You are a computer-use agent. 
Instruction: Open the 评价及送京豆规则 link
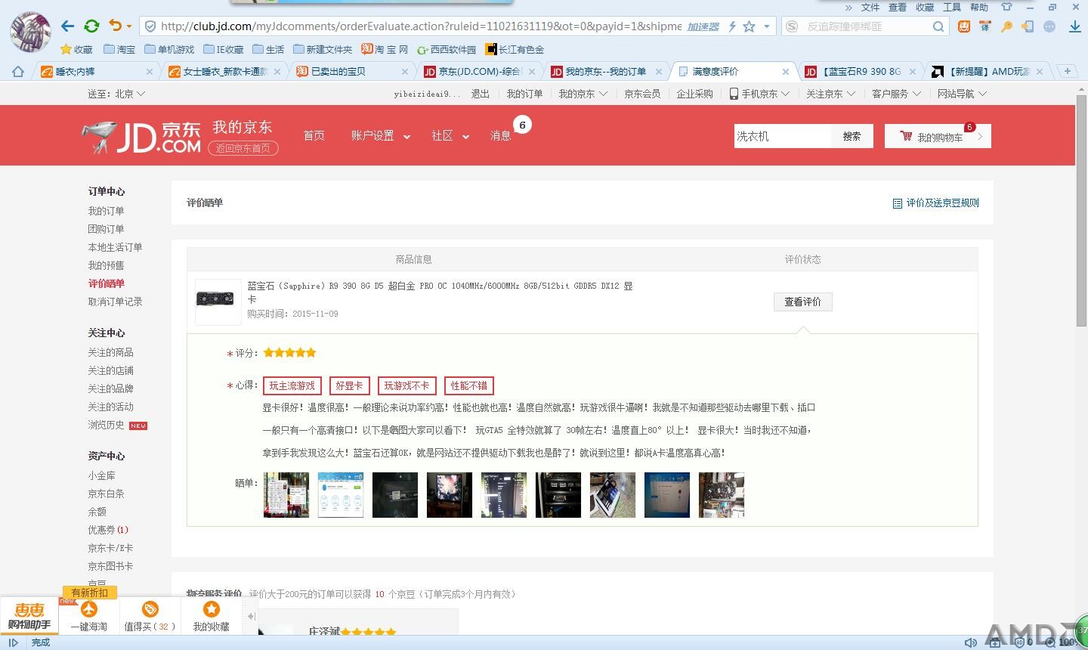click(936, 203)
